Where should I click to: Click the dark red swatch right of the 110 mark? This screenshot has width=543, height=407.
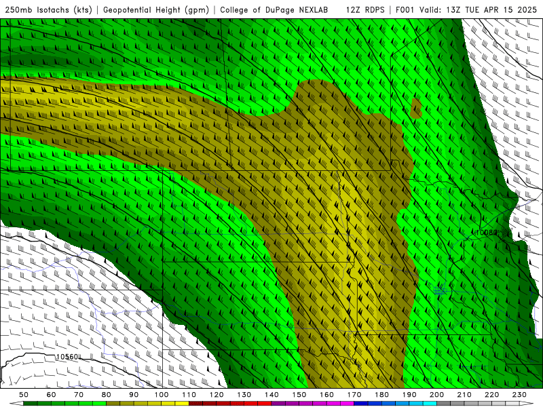195,404
